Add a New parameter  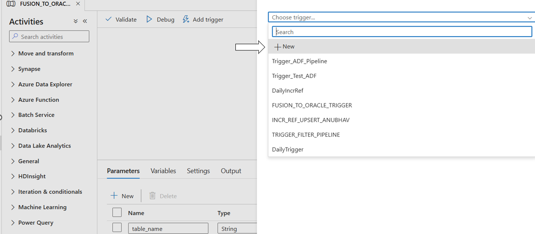(x=122, y=196)
